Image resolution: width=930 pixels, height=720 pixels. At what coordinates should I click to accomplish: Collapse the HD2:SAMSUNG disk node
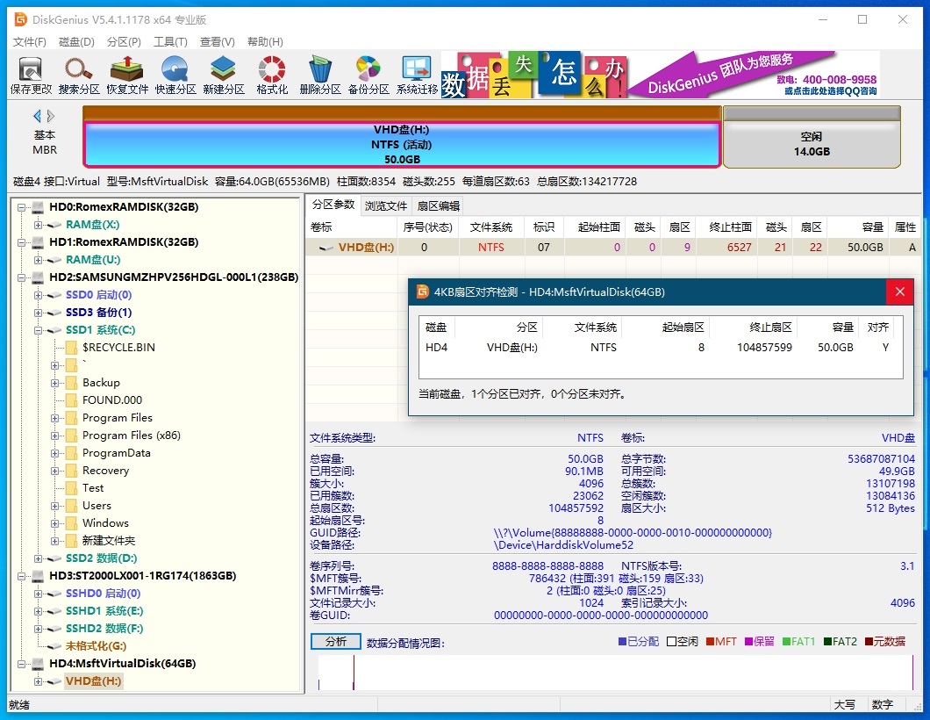(21, 277)
